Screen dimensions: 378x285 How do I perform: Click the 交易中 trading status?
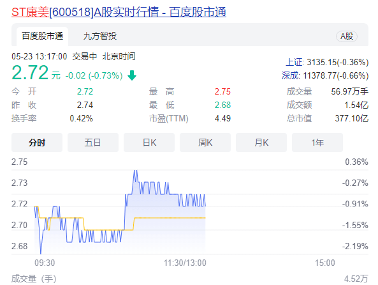coord(84,57)
